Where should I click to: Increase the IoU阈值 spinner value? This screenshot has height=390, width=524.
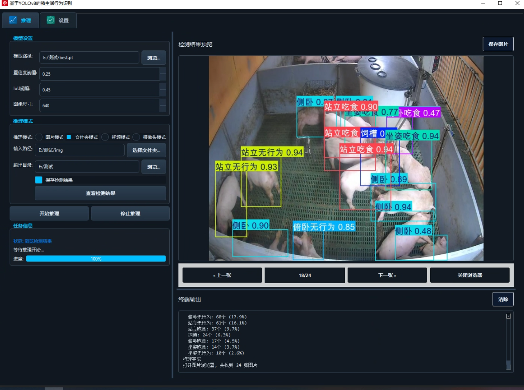click(x=163, y=86)
